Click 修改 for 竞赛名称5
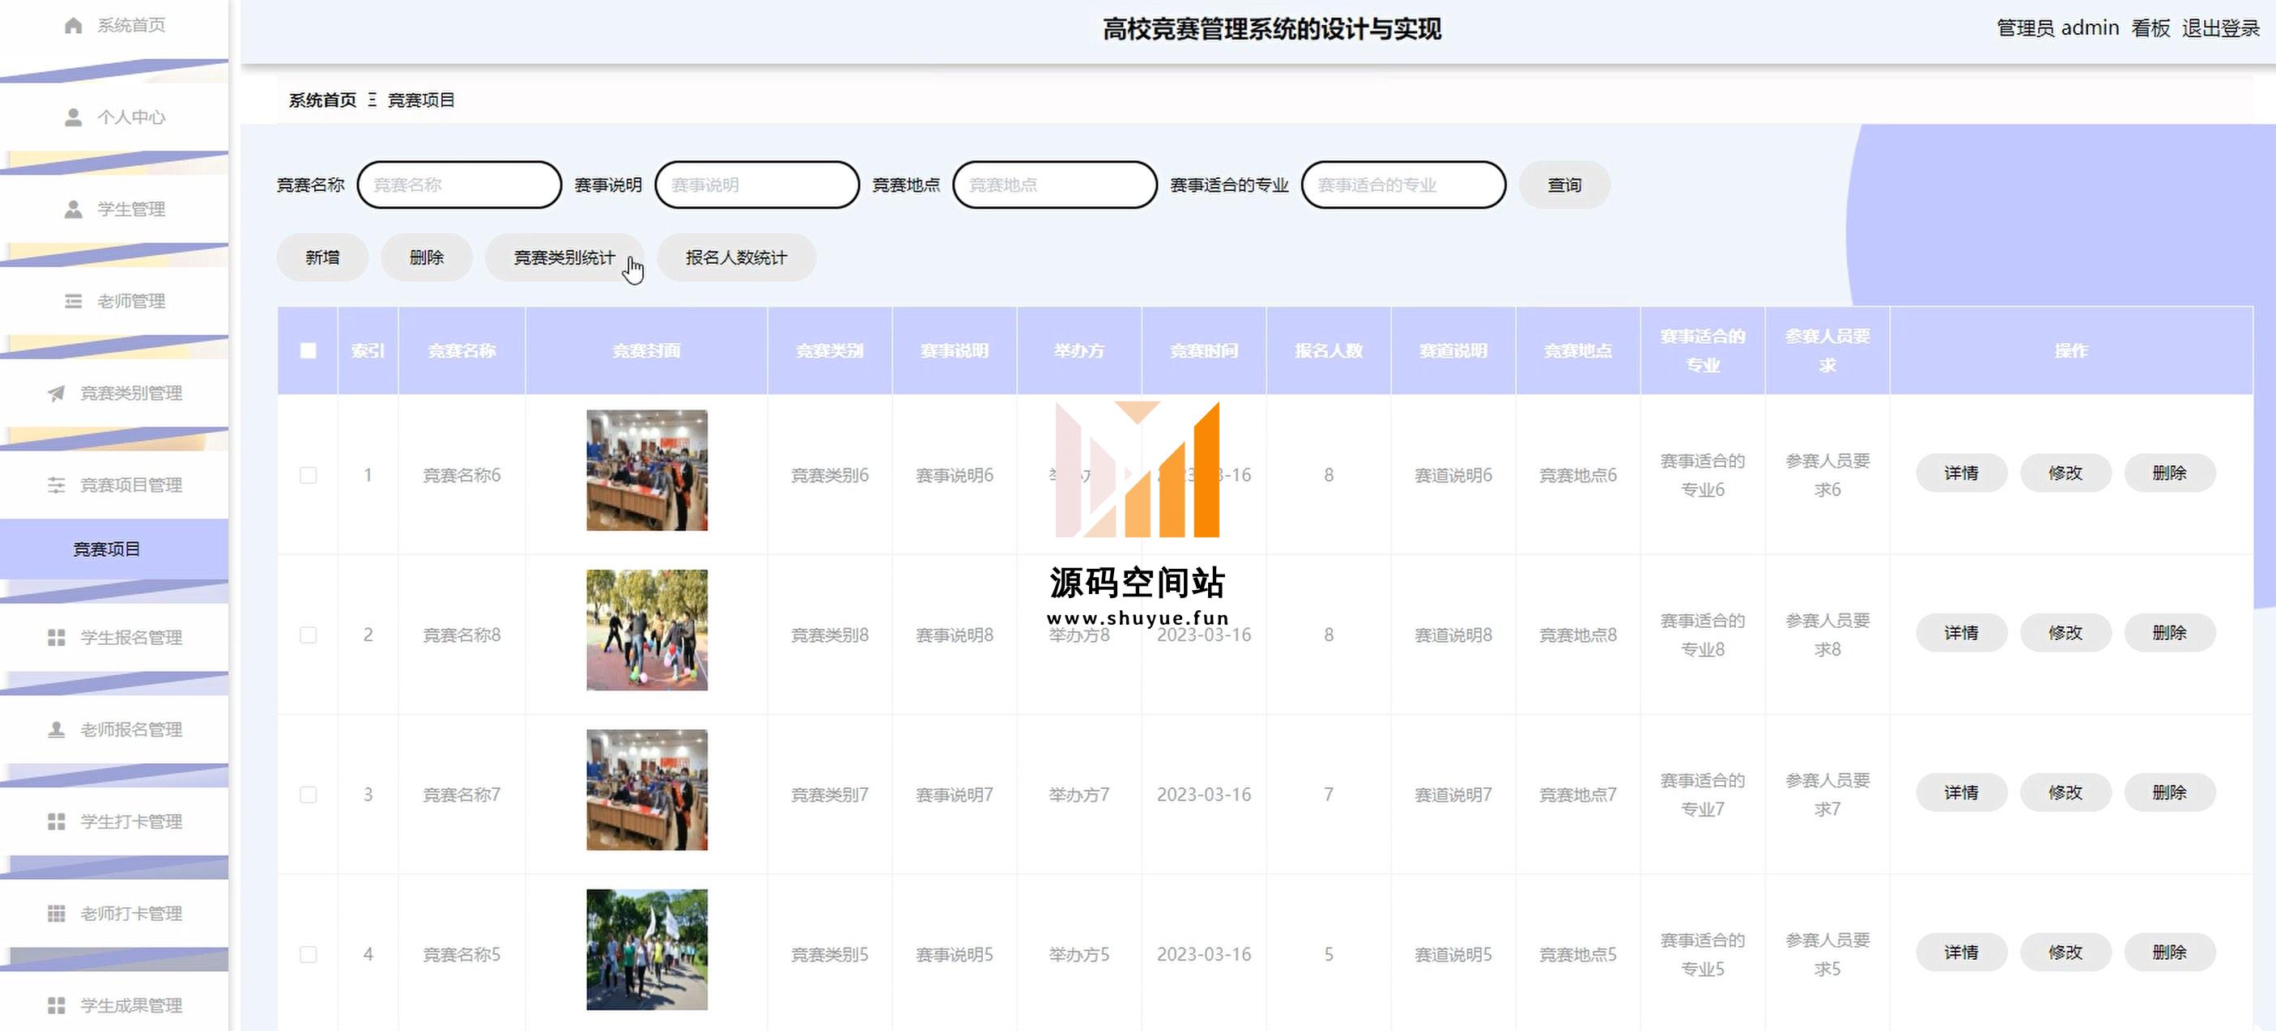 click(x=2065, y=953)
